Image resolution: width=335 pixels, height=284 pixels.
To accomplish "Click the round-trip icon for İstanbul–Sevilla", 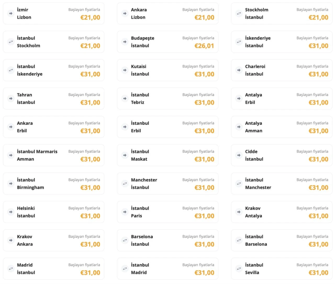I will click(x=239, y=269).
